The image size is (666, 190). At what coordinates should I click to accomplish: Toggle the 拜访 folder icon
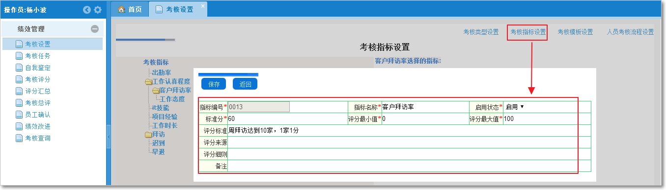[x=148, y=135]
